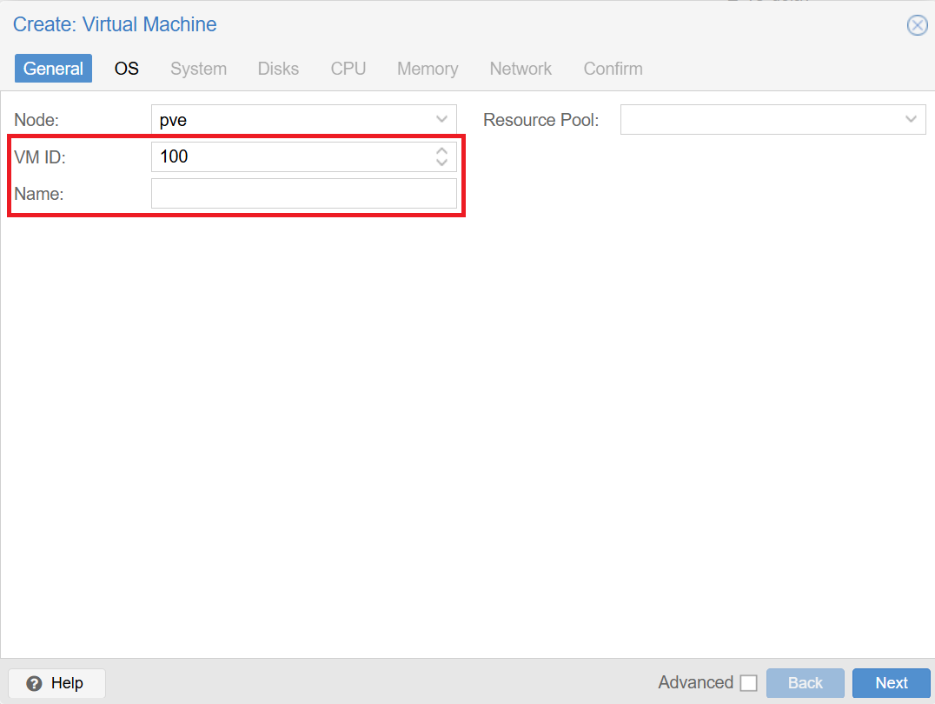Close the Create Virtual Machine dialog
Screen dimensions: 935x704
(917, 25)
